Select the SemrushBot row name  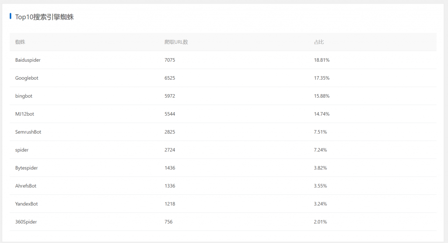[x=28, y=132]
